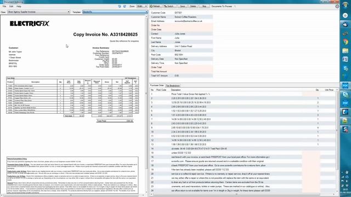The height and width of the screenshot is (197, 351).
Task: Click 'Copy Invoice No. A3318428625' heading
Action: click(105, 34)
